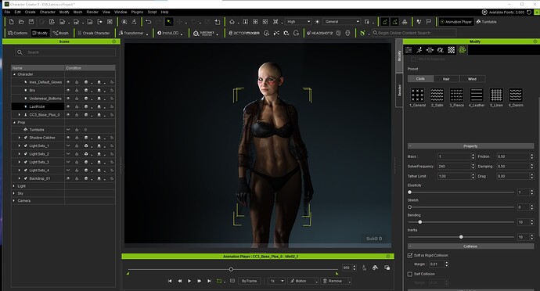Switch to the Hair preset tab

pos(446,79)
